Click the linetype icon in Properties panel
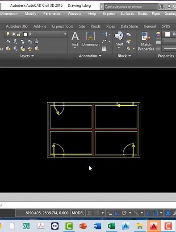This screenshot has height=232, width=176. 158,48
